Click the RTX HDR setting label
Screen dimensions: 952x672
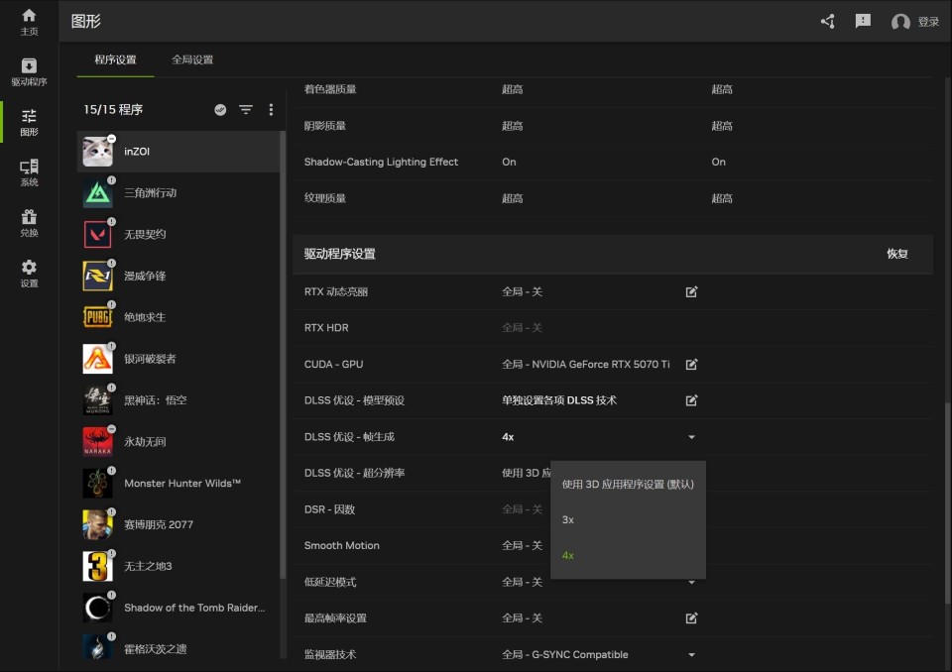point(326,328)
